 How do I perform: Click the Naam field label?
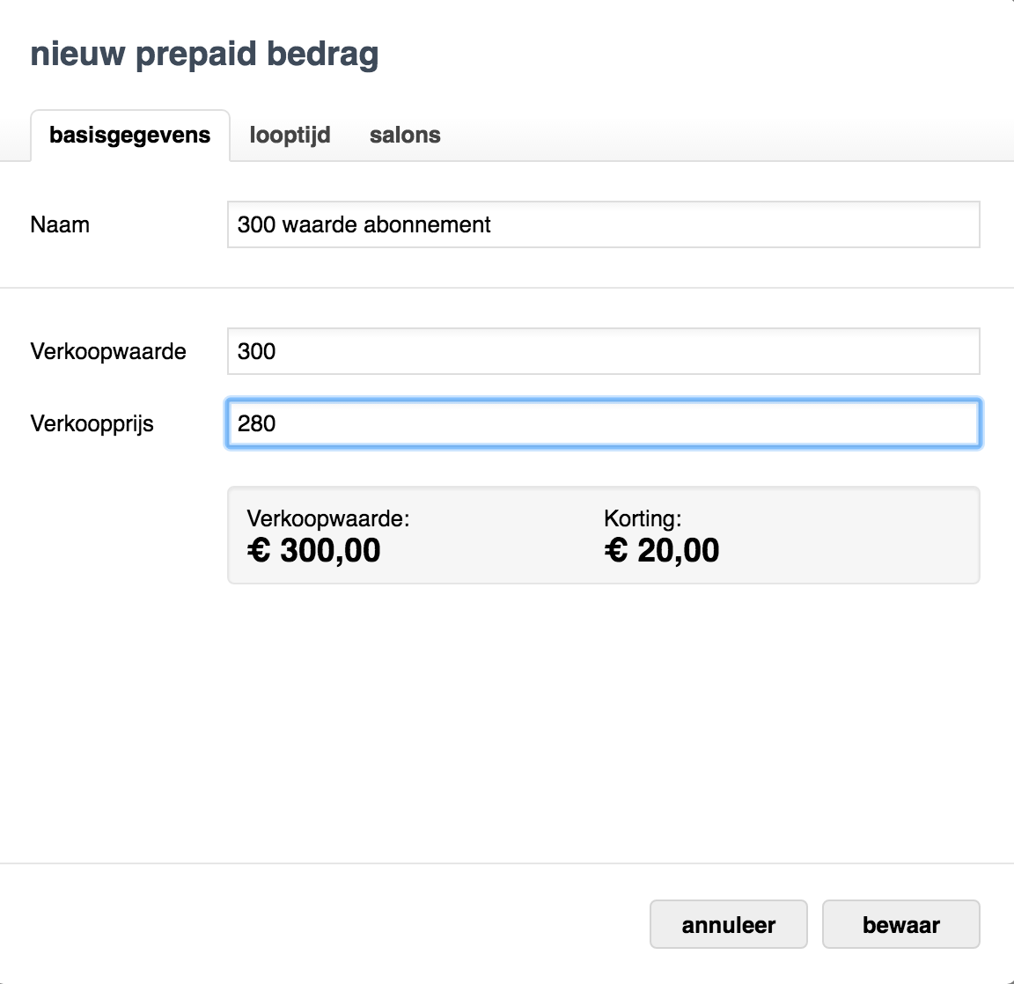[60, 224]
